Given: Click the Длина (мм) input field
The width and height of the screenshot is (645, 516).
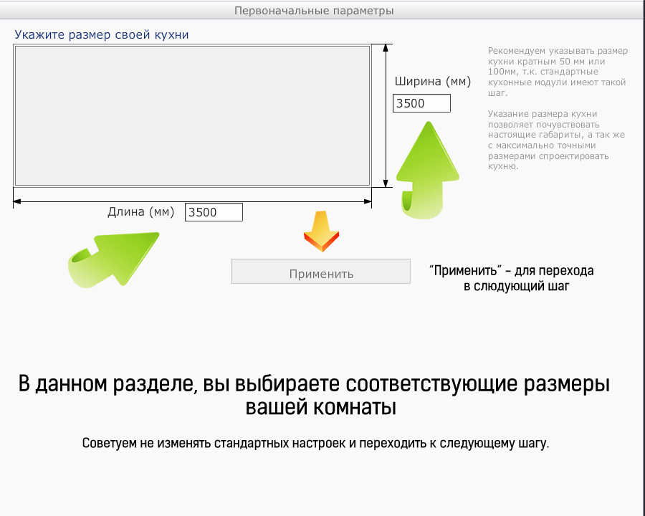Looking at the screenshot, I should (x=214, y=212).
